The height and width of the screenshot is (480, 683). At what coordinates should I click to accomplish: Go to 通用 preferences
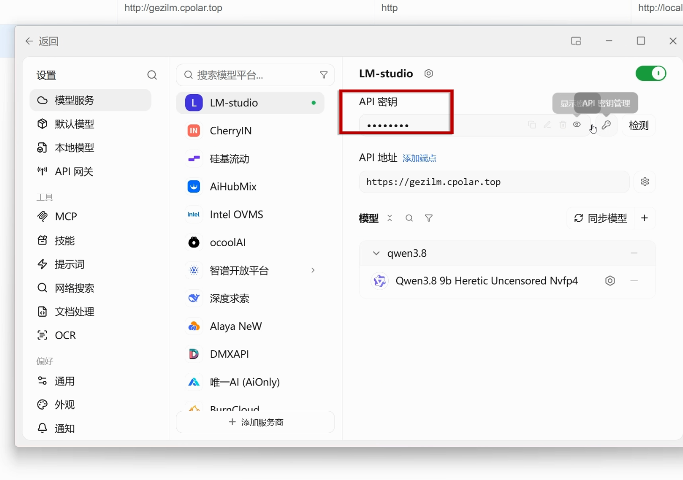tap(90, 381)
